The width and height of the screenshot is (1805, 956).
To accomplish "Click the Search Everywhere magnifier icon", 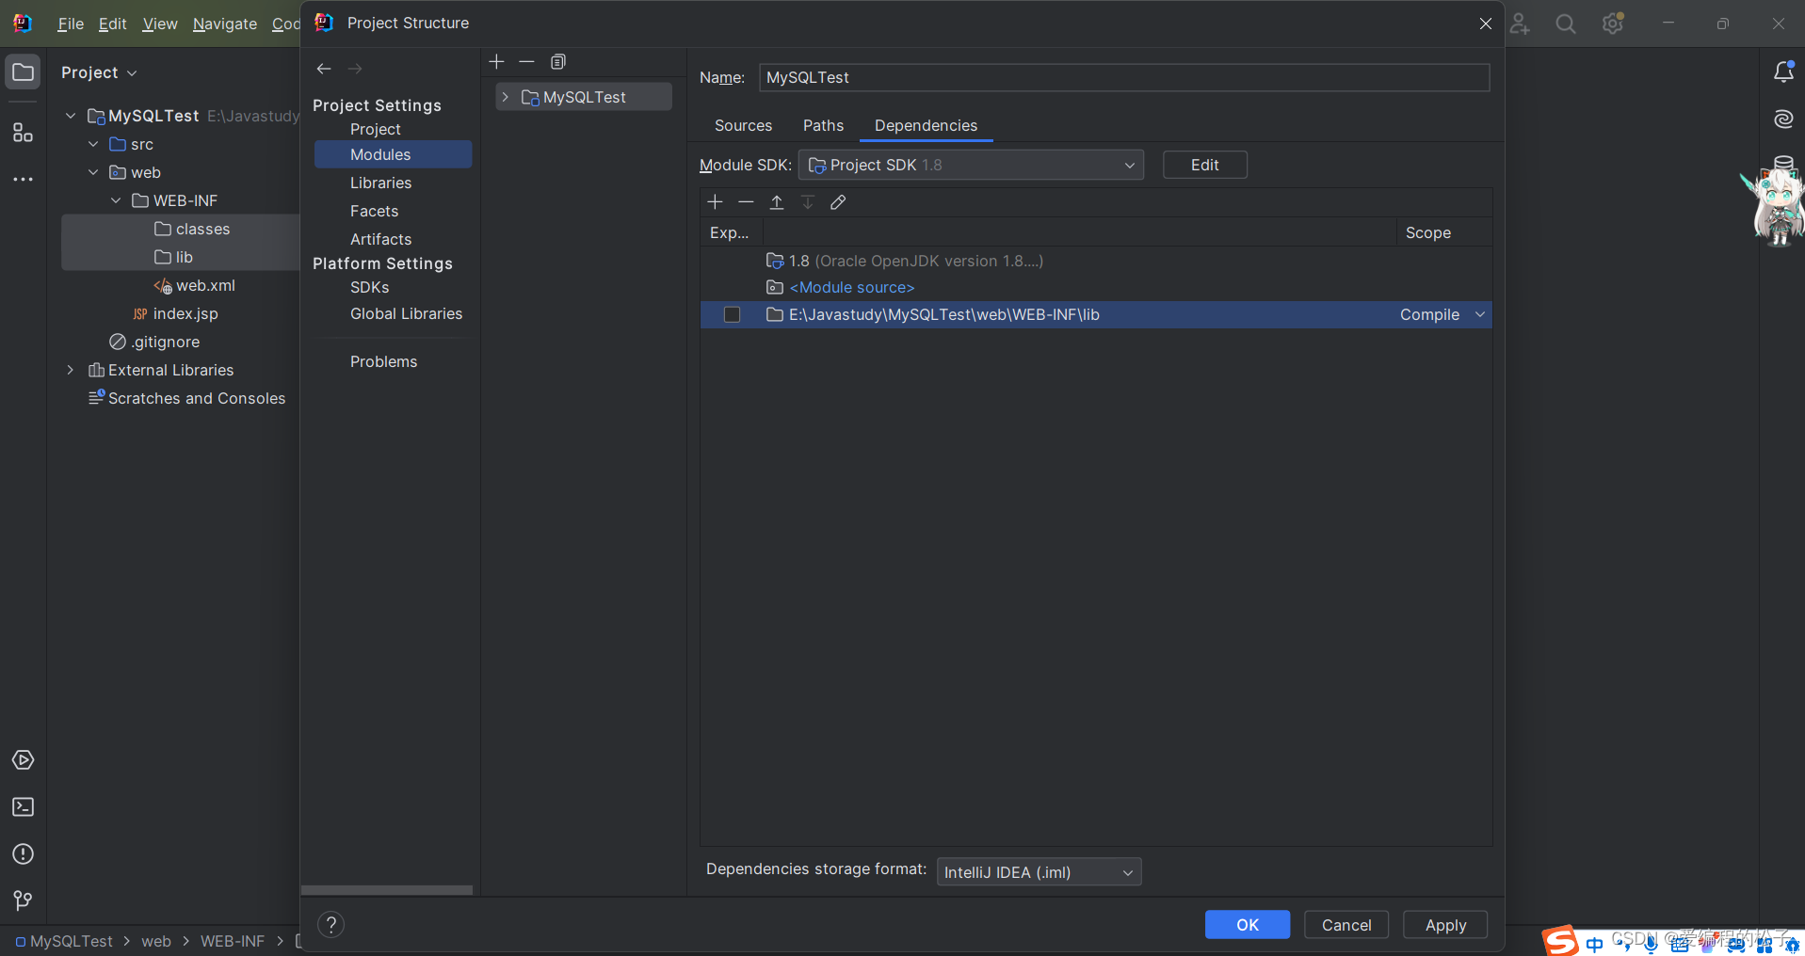I will [x=1566, y=24].
